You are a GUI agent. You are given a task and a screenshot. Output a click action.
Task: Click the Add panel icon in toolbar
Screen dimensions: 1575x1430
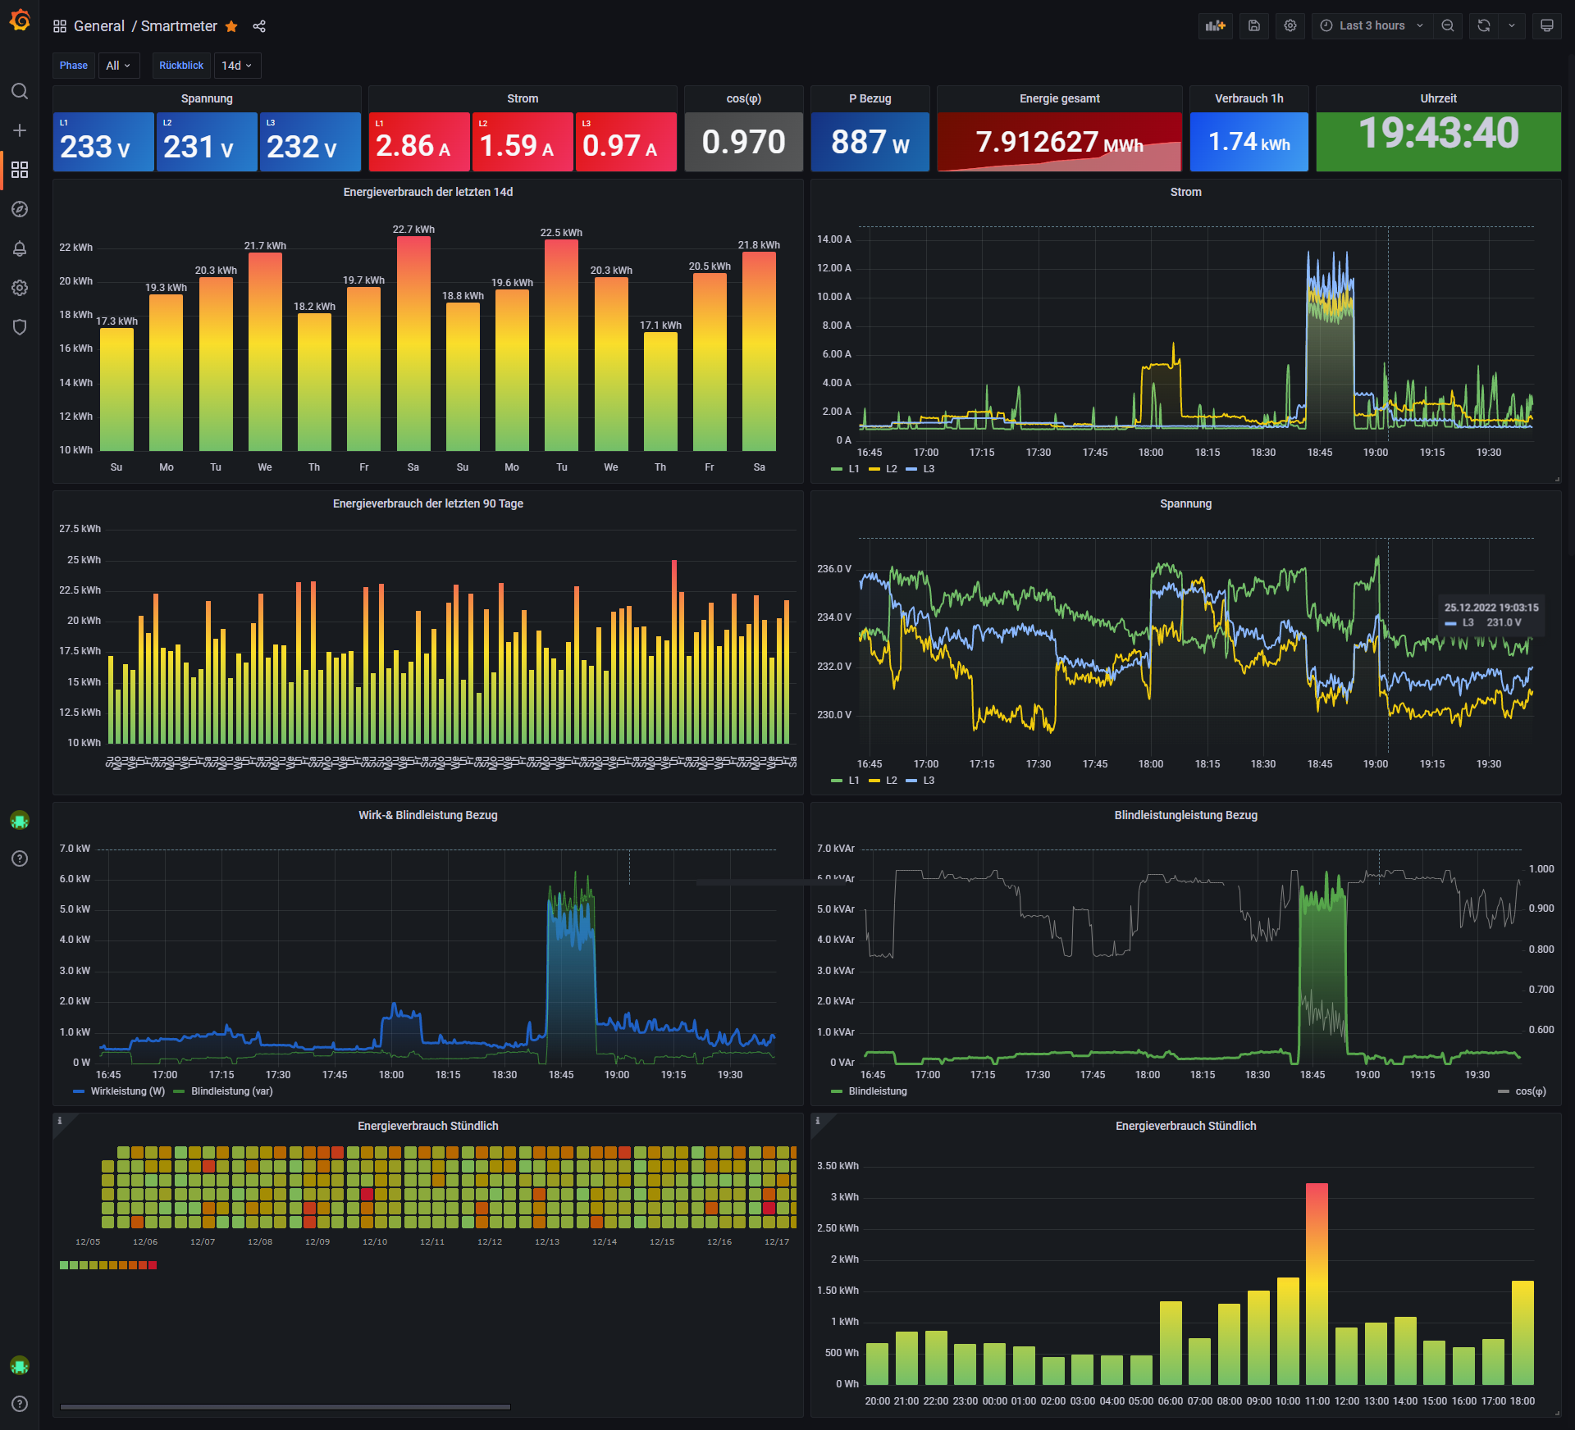(x=1215, y=25)
